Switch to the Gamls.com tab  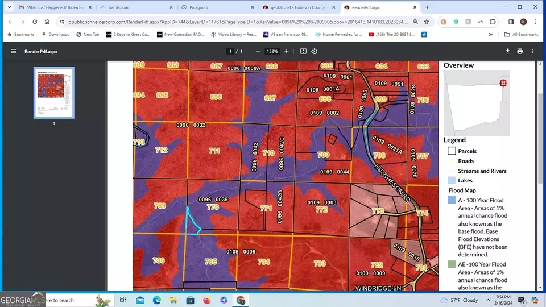pyautogui.click(x=136, y=7)
